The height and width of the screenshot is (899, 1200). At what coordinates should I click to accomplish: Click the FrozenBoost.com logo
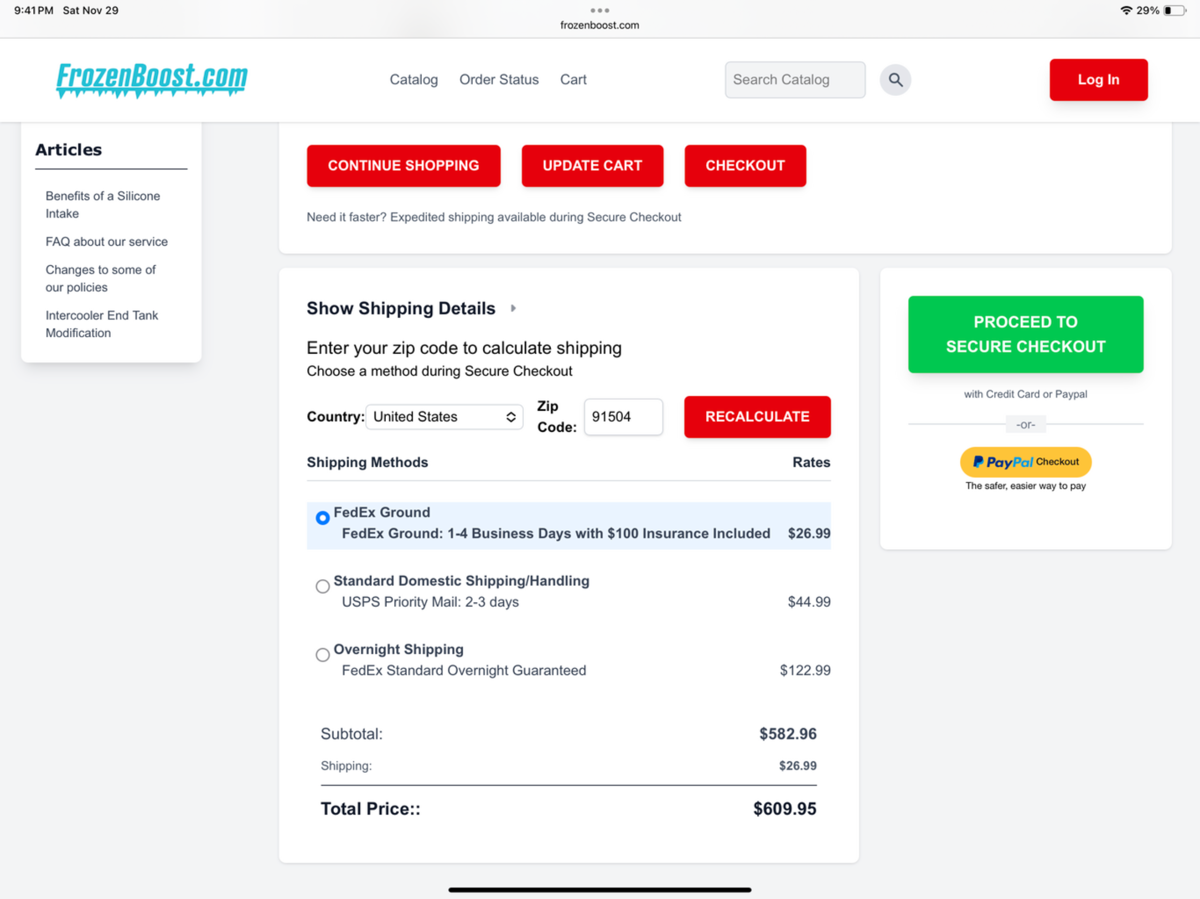click(151, 79)
